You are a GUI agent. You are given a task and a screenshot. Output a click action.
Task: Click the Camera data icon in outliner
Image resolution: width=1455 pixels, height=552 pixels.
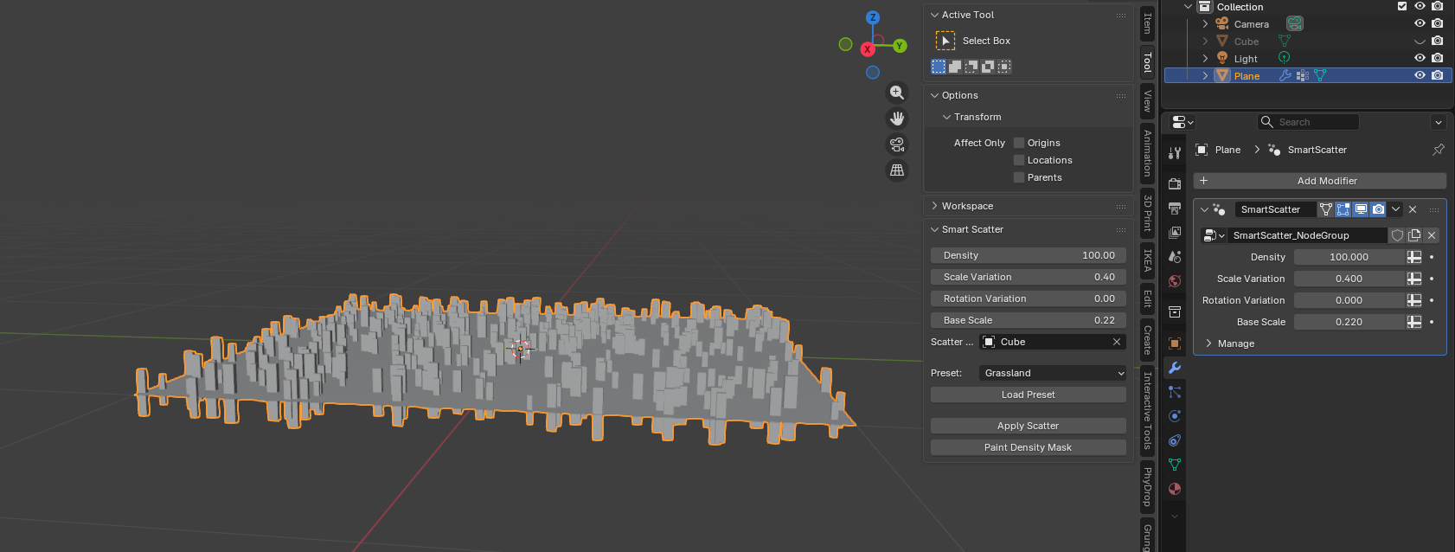[x=1295, y=23]
